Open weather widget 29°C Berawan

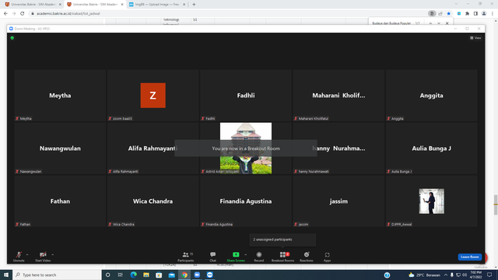click(425, 275)
